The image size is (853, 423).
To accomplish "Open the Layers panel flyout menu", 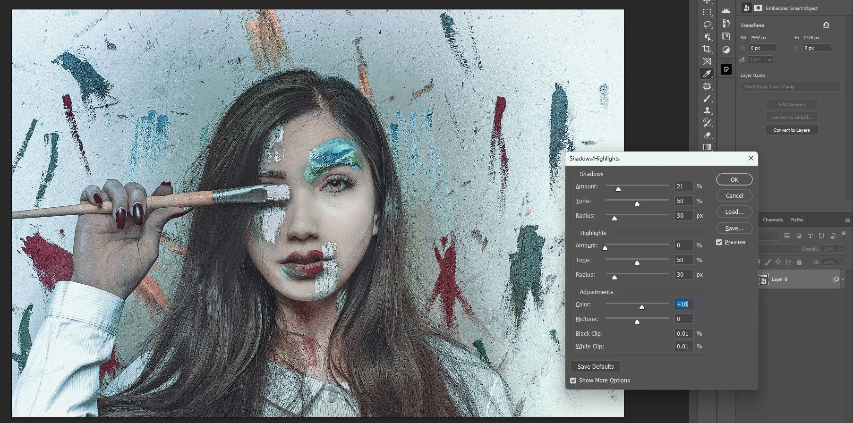I will click(x=847, y=220).
